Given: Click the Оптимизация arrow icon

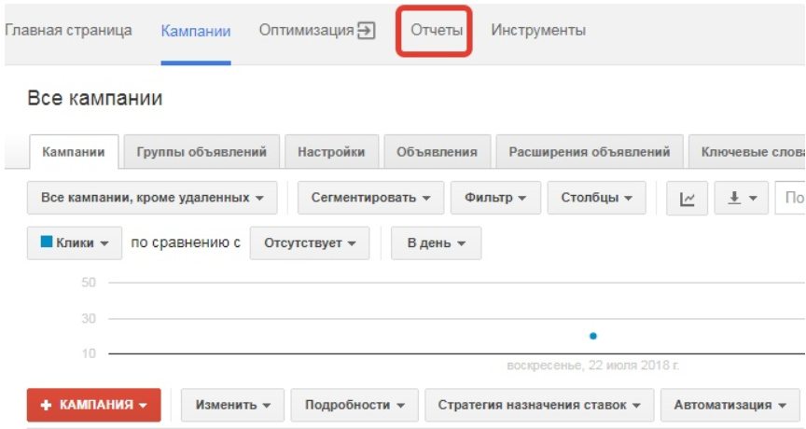Looking at the screenshot, I should click(367, 31).
